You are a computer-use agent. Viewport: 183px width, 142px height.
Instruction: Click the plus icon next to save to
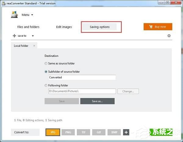click(x=14, y=36)
